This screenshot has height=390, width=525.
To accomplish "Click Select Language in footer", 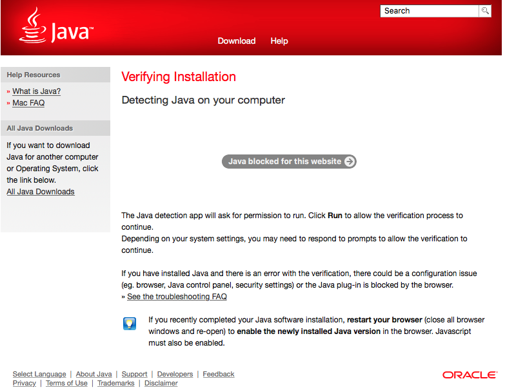I will pyautogui.click(x=39, y=374).
